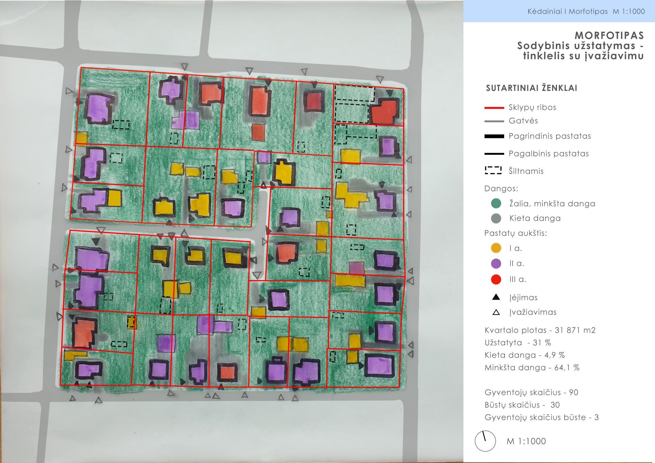Pick the orange I a. height swatch
Image resolution: width=655 pixels, height=463 pixels.
[x=496, y=248]
